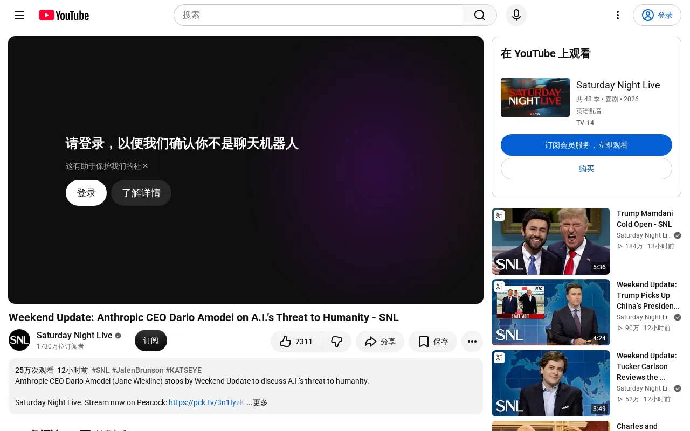Click 在 YouTube 上观看 heading
This screenshot has width=690, height=431.
(x=546, y=53)
